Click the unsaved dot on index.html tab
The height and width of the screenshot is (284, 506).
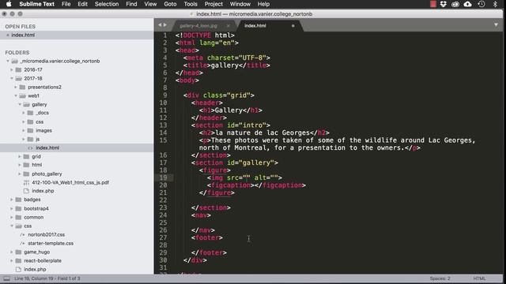pyautogui.click(x=293, y=26)
